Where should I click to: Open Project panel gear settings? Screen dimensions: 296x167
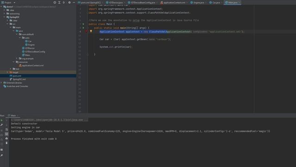pos(69,2)
